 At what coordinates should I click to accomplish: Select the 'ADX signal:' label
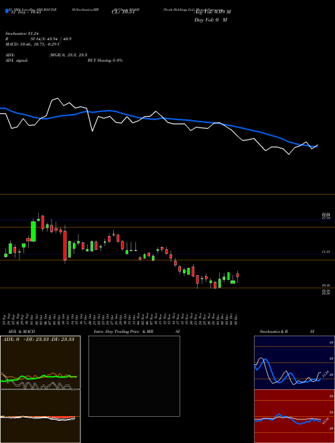pos(17,60)
